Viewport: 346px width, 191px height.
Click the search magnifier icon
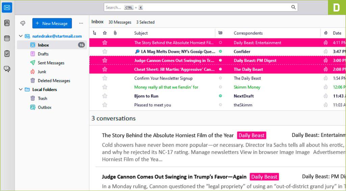tap(293, 7)
